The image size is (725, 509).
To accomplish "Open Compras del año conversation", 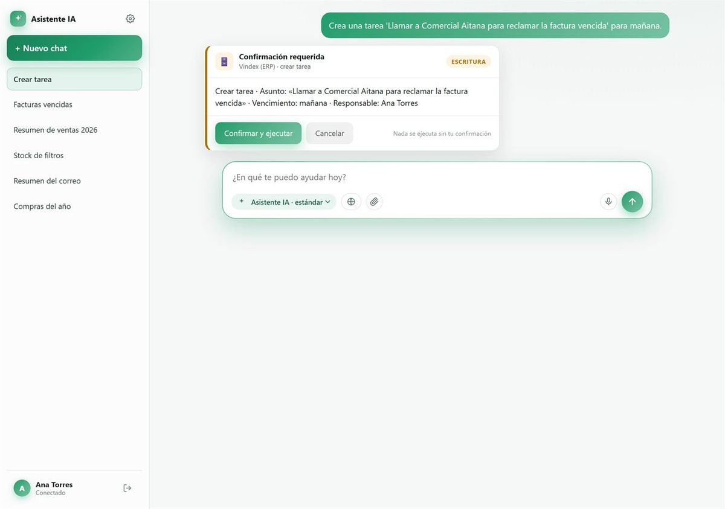I will click(74, 206).
